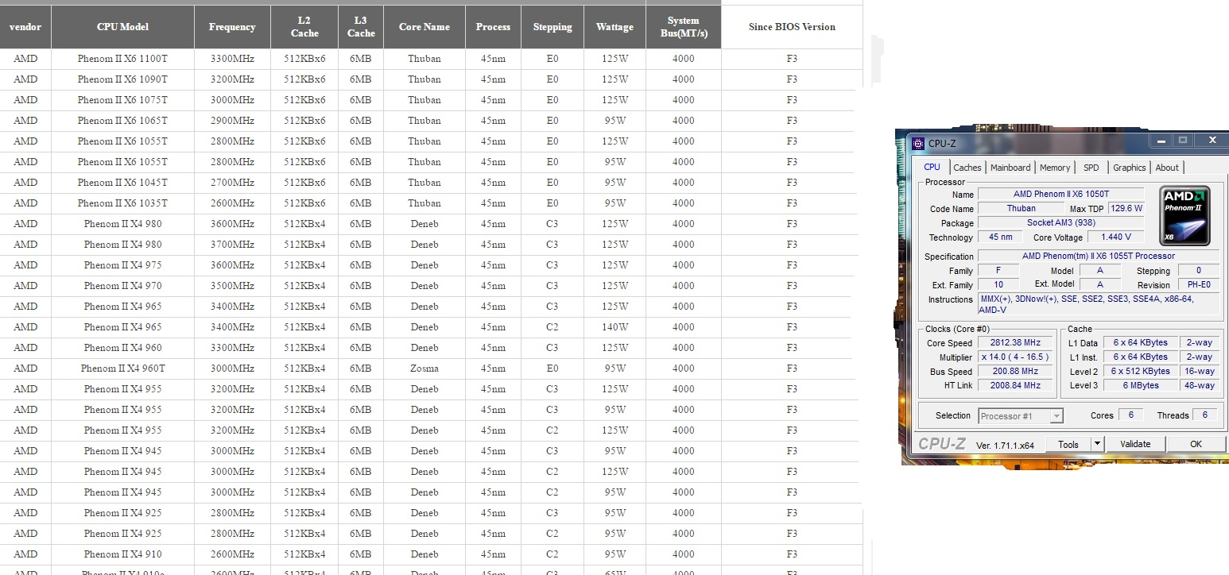1229x575 pixels.
Task: Open the Caches tab in CPU-Z
Action: (967, 168)
